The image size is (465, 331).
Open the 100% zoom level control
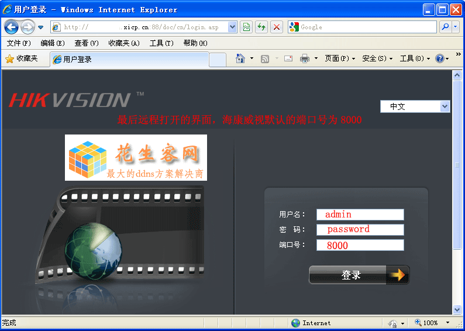pyautogui.click(x=432, y=323)
